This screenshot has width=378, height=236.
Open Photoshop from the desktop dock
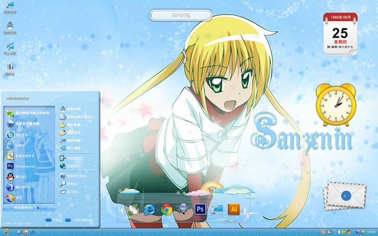pos(200,210)
